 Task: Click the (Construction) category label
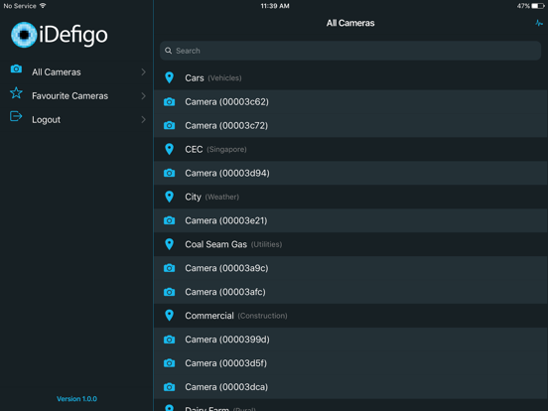click(262, 316)
